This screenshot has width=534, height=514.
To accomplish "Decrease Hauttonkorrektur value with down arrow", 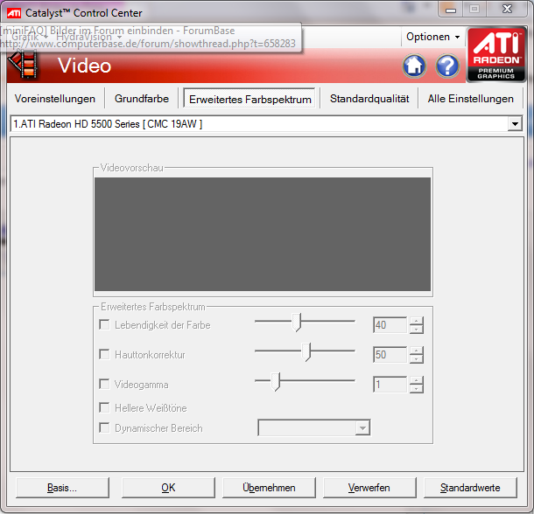I will (416, 359).
